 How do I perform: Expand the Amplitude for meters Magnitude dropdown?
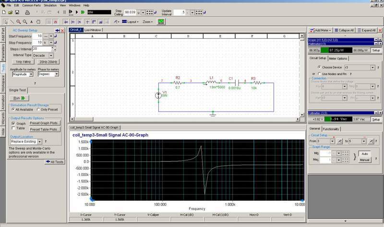click(x=32, y=74)
